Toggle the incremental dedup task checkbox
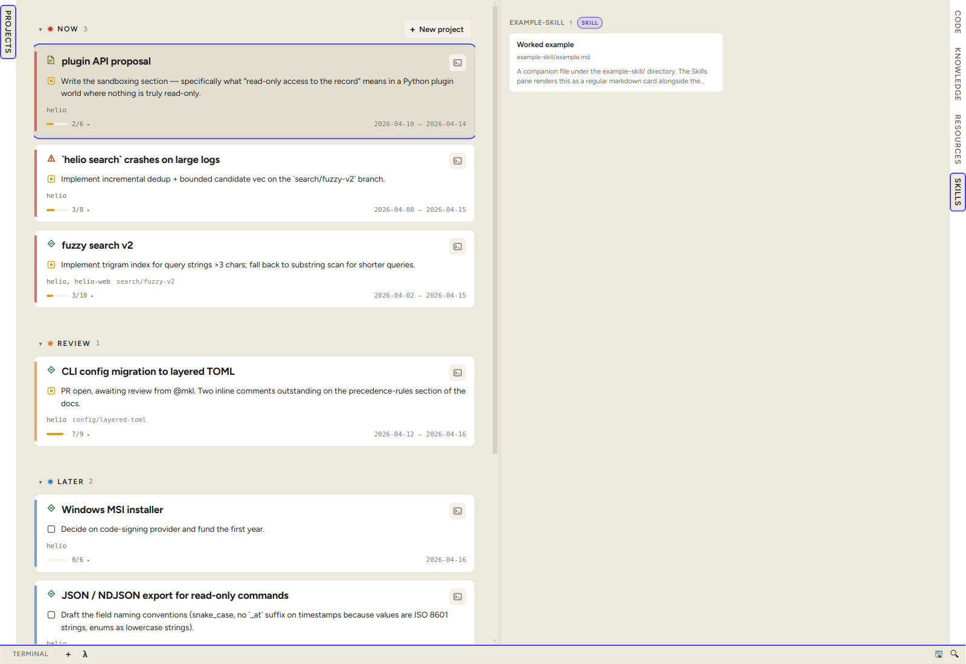Image resolution: width=966 pixels, height=664 pixels. point(51,179)
